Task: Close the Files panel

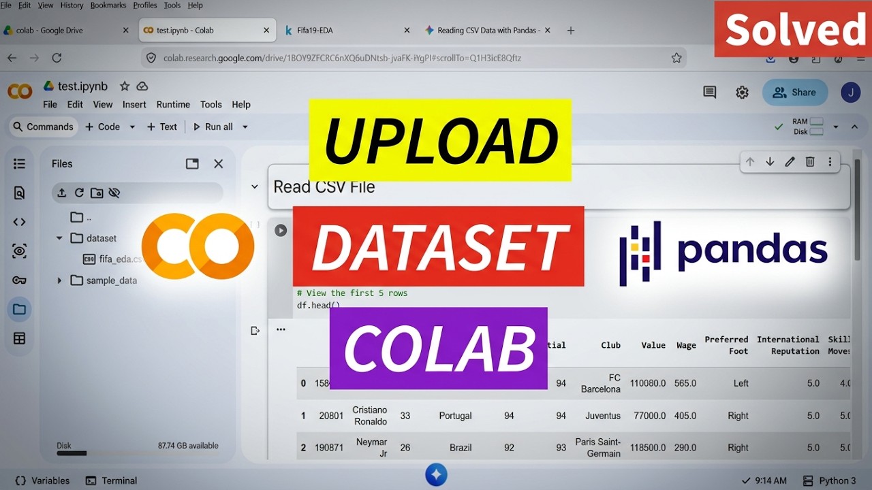Action: pyautogui.click(x=218, y=163)
